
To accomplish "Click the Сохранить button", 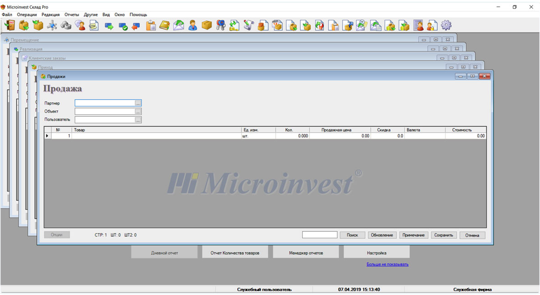I will point(443,235).
